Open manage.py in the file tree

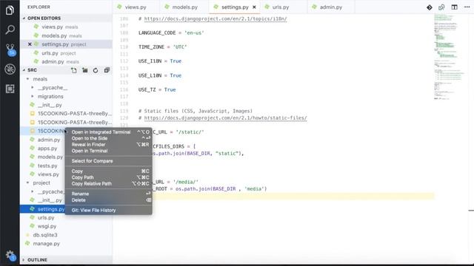coord(46,244)
